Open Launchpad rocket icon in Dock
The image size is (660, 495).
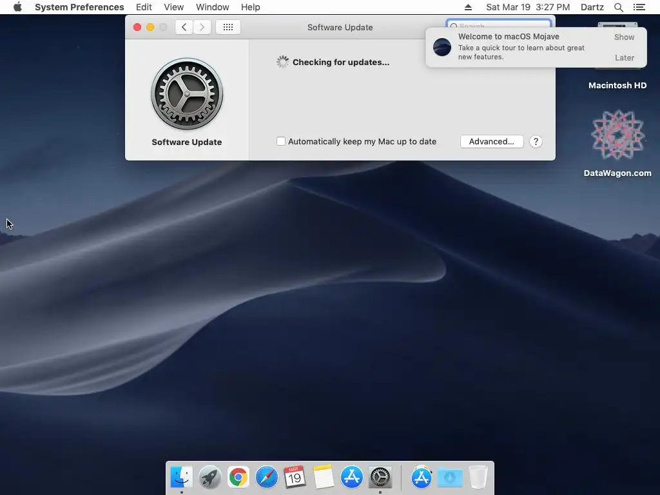pyautogui.click(x=209, y=477)
